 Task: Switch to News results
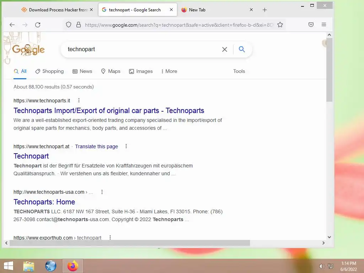coord(82,71)
